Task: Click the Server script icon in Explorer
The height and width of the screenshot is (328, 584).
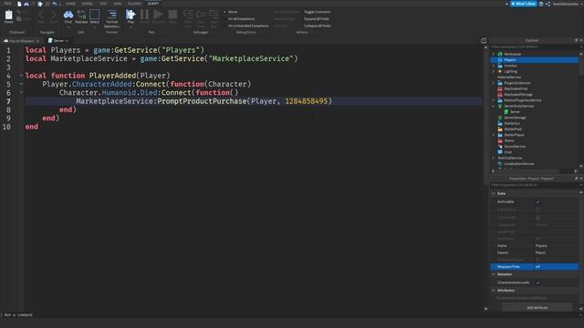Action: coord(506,112)
